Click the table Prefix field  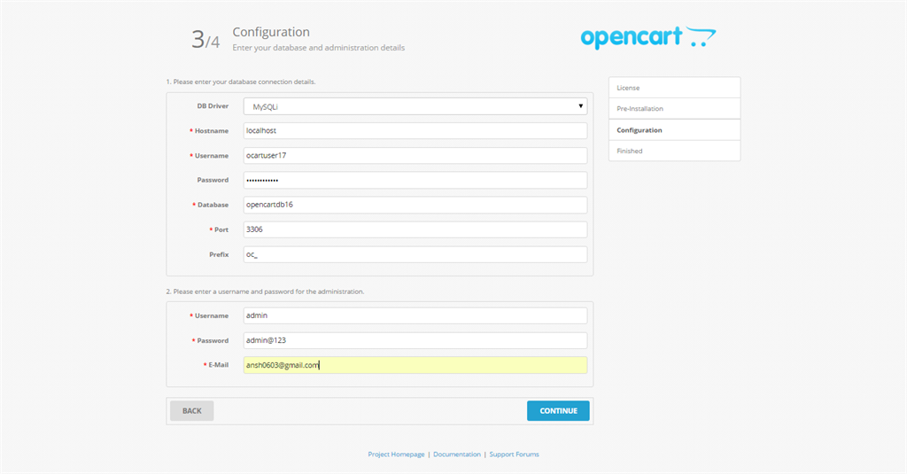pyautogui.click(x=415, y=255)
